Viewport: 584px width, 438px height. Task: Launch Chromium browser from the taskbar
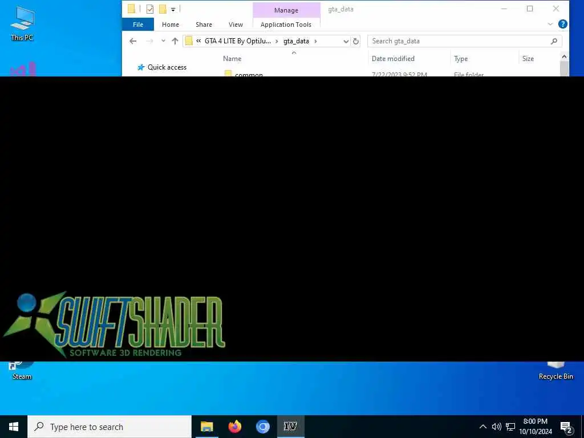[262, 427]
